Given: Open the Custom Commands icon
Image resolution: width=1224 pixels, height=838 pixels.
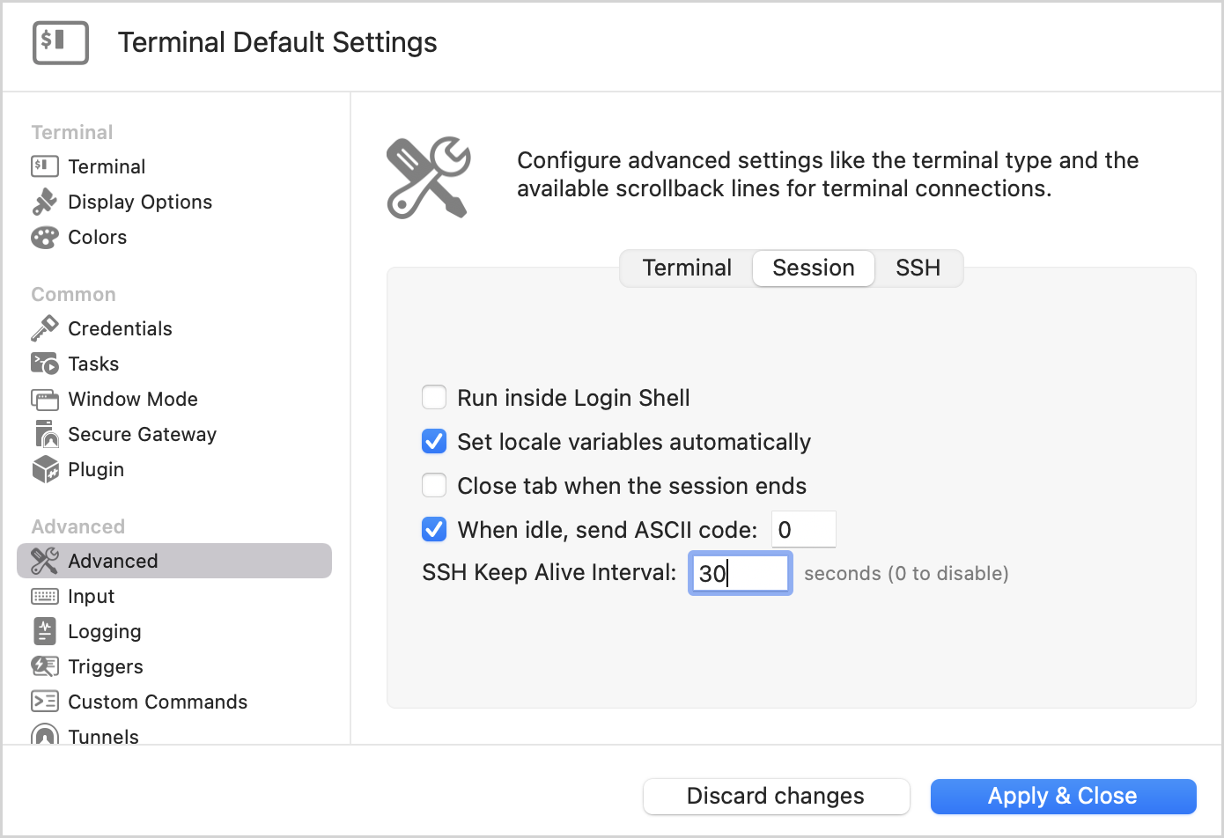Looking at the screenshot, I should [44, 702].
